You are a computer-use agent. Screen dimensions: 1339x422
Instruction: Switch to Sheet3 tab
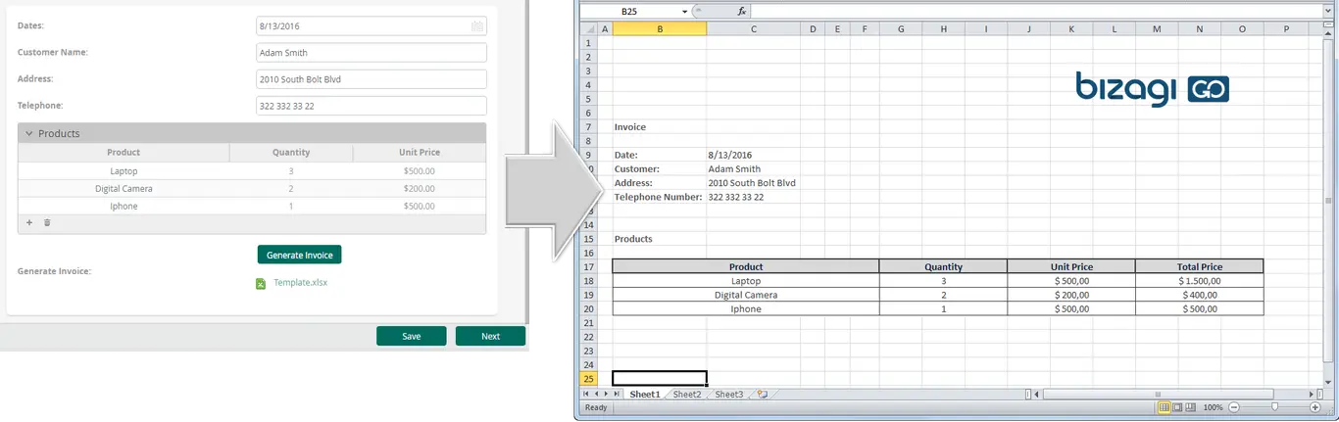click(728, 395)
